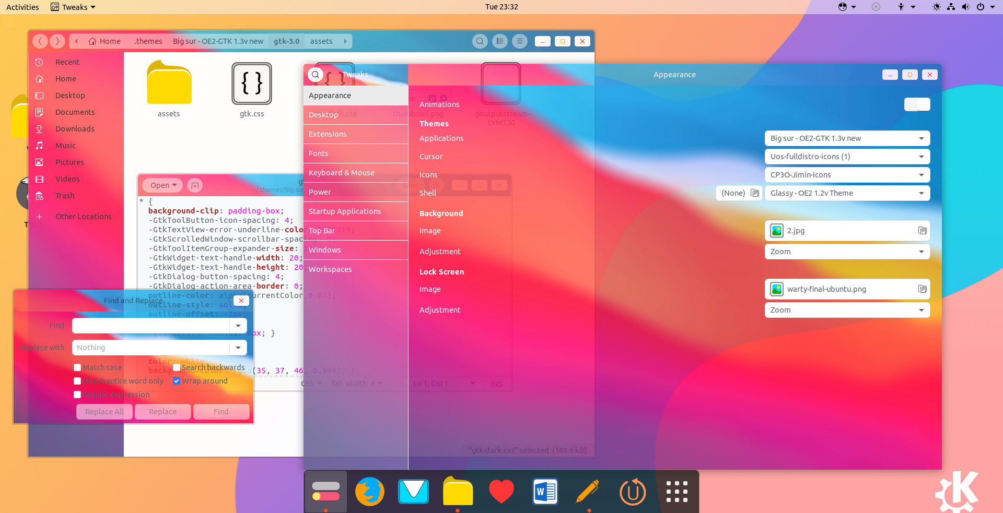This screenshot has width=1003, height=513.
Task: Open the Cursor theme dropdown Uos-fulldistro-icons
Action: pyautogui.click(x=847, y=157)
